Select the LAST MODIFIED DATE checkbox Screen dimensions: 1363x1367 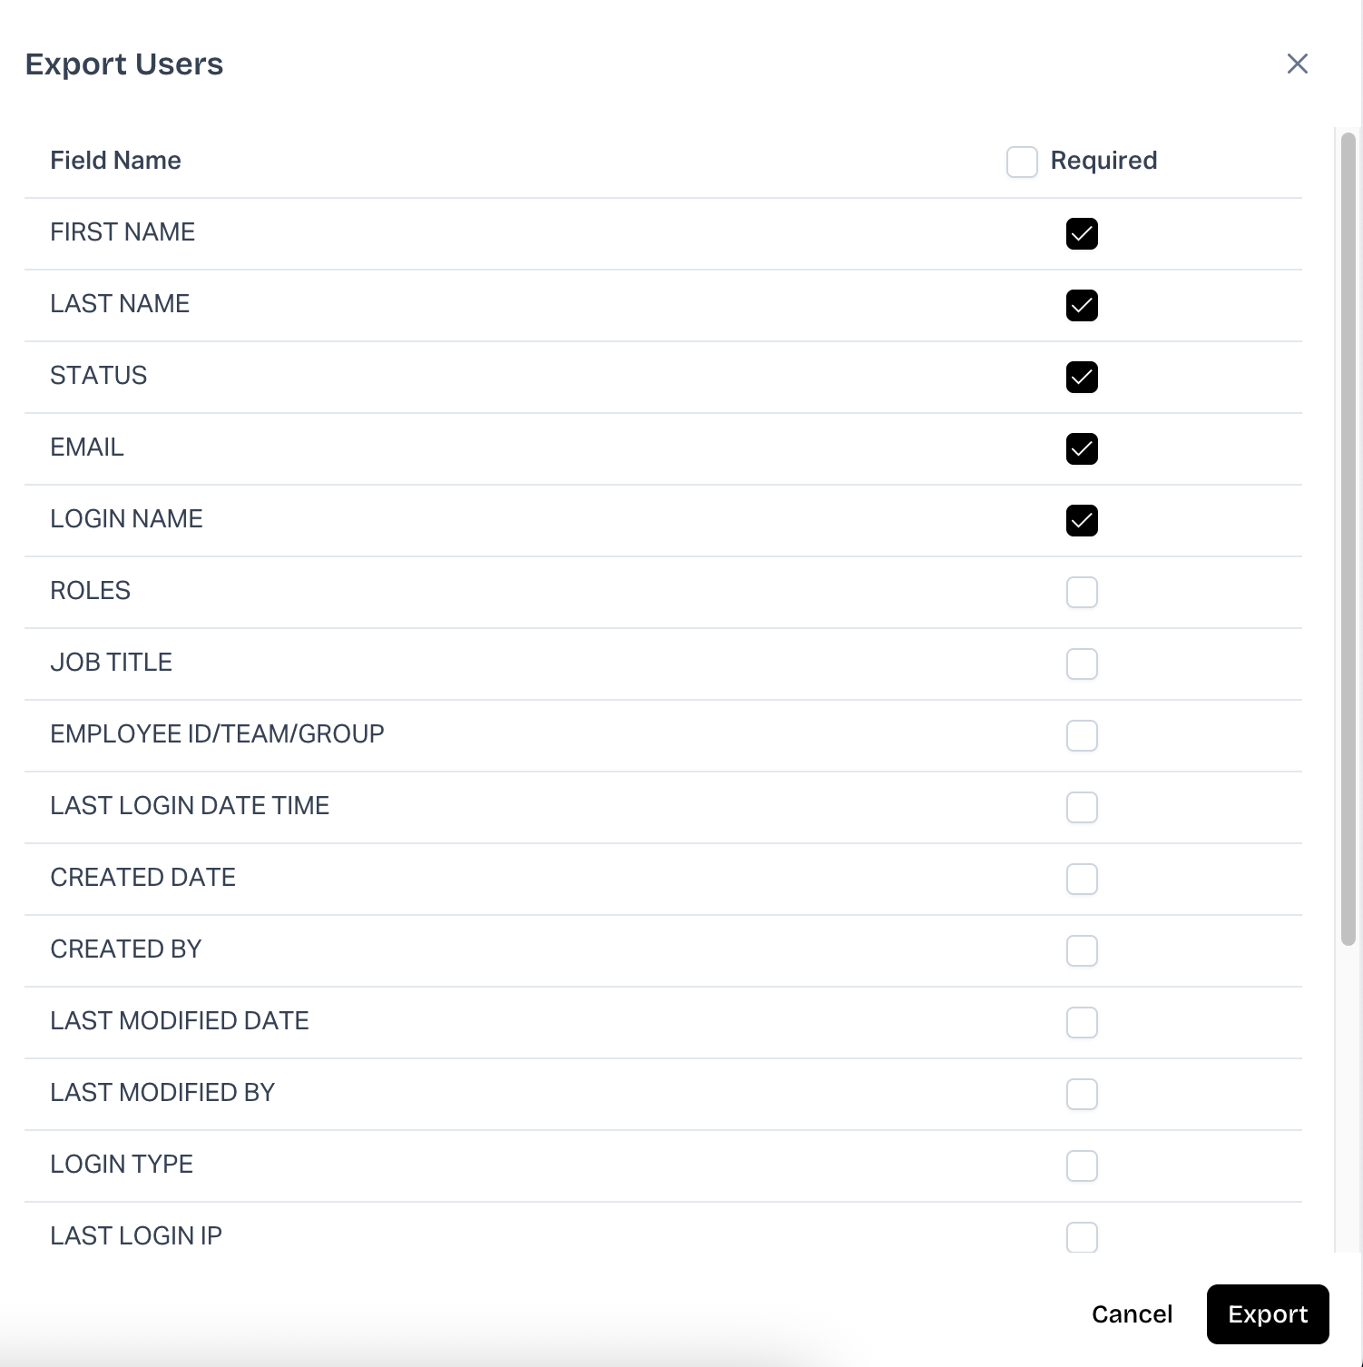(x=1082, y=1022)
